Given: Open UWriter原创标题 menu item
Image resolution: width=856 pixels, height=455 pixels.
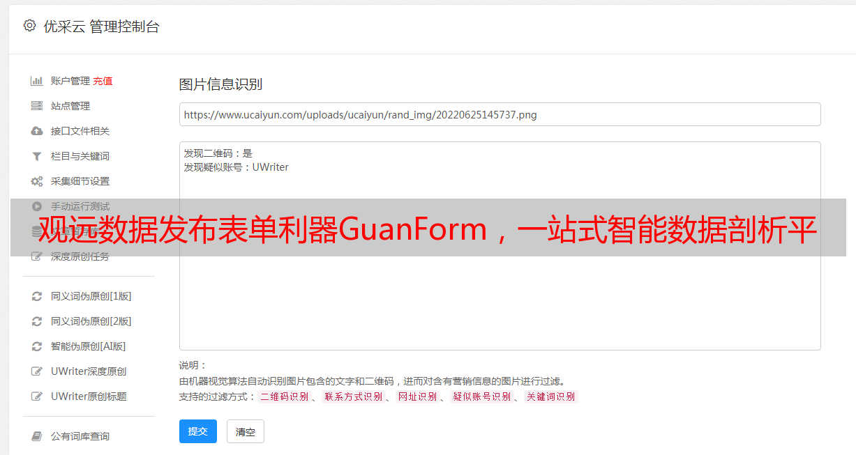Looking at the screenshot, I should (89, 396).
